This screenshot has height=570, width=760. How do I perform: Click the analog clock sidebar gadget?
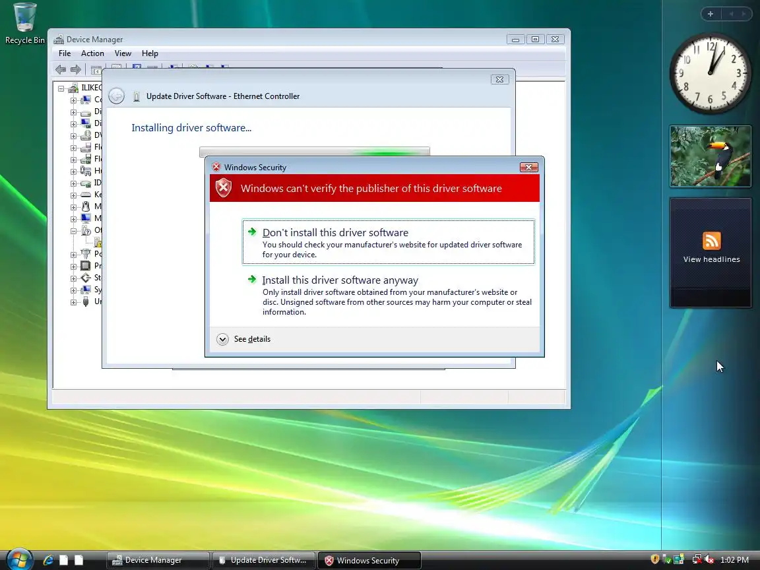(711, 74)
